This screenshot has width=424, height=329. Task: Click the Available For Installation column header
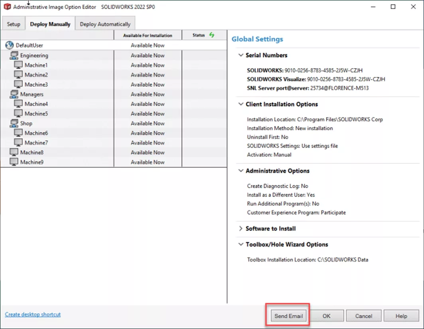coord(148,35)
